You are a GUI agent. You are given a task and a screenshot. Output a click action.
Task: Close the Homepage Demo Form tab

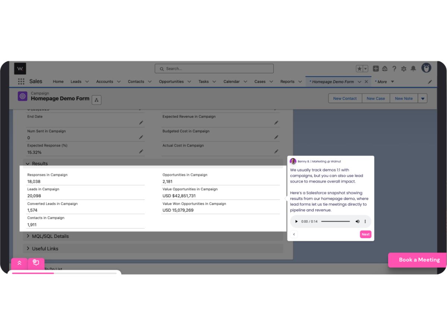click(366, 82)
